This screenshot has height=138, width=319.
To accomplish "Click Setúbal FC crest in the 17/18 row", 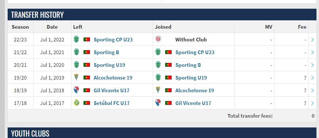I will tap(76, 103).
